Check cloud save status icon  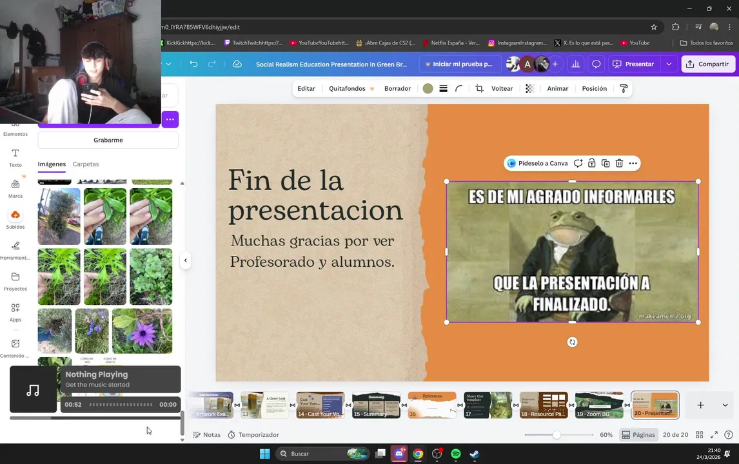pyautogui.click(x=237, y=64)
